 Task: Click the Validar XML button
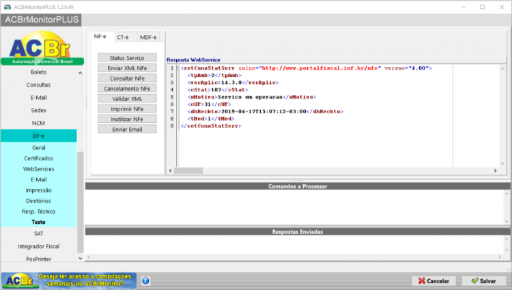[x=127, y=98]
